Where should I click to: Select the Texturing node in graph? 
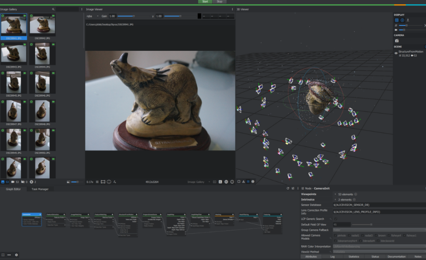click(x=272, y=223)
